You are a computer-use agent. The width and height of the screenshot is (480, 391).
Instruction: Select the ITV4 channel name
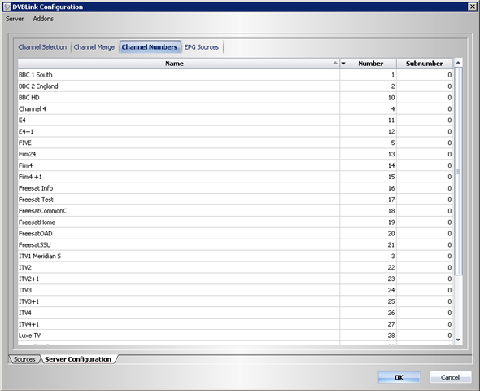(25, 313)
